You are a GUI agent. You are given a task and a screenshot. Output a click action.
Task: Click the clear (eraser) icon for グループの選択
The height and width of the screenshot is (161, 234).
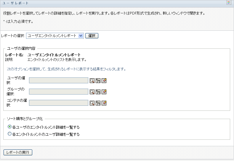(104, 92)
